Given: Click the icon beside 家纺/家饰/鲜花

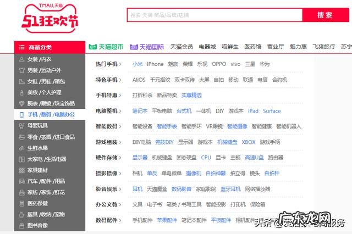Looking at the screenshot, I should (21, 193).
